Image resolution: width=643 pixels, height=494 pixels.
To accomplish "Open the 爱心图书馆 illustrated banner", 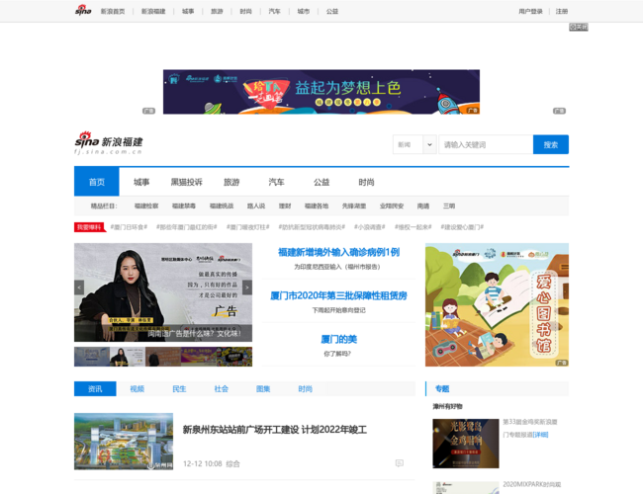I will click(x=497, y=305).
